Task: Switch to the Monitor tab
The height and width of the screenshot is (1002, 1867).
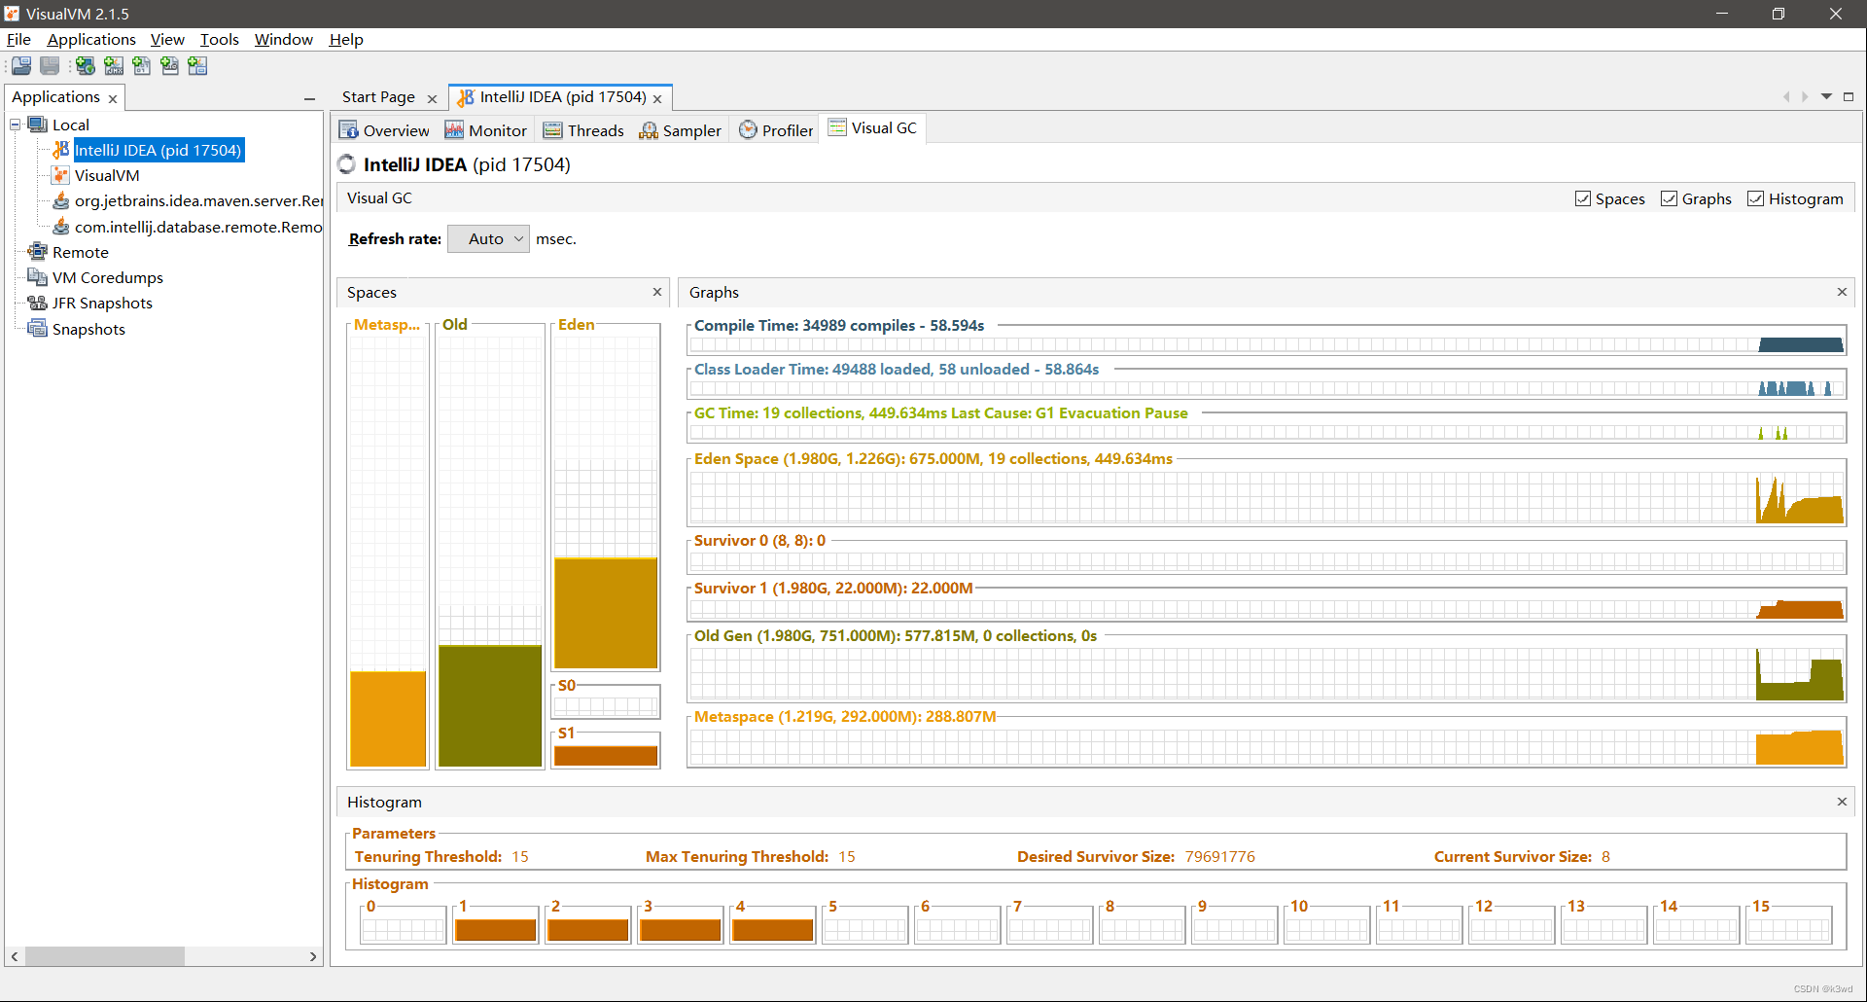Action: click(486, 130)
